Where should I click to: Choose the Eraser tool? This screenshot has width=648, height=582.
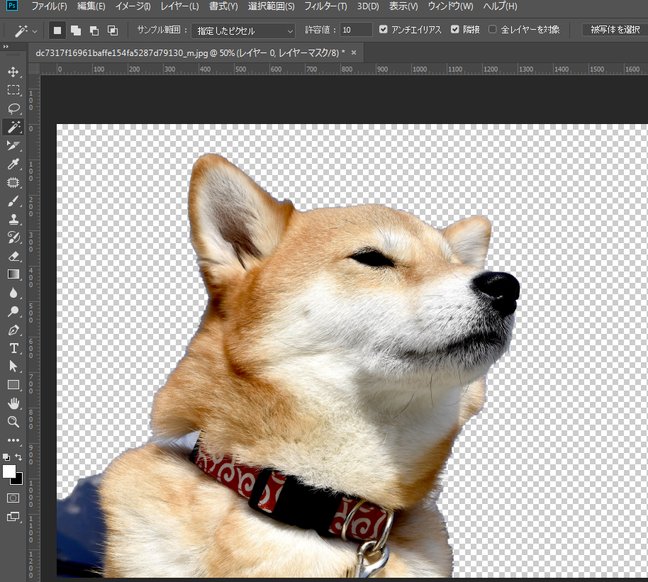pyautogui.click(x=13, y=256)
